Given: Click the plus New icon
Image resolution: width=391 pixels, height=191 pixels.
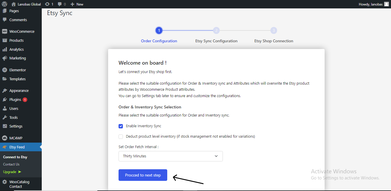Looking at the screenshot, I should 72,4.
